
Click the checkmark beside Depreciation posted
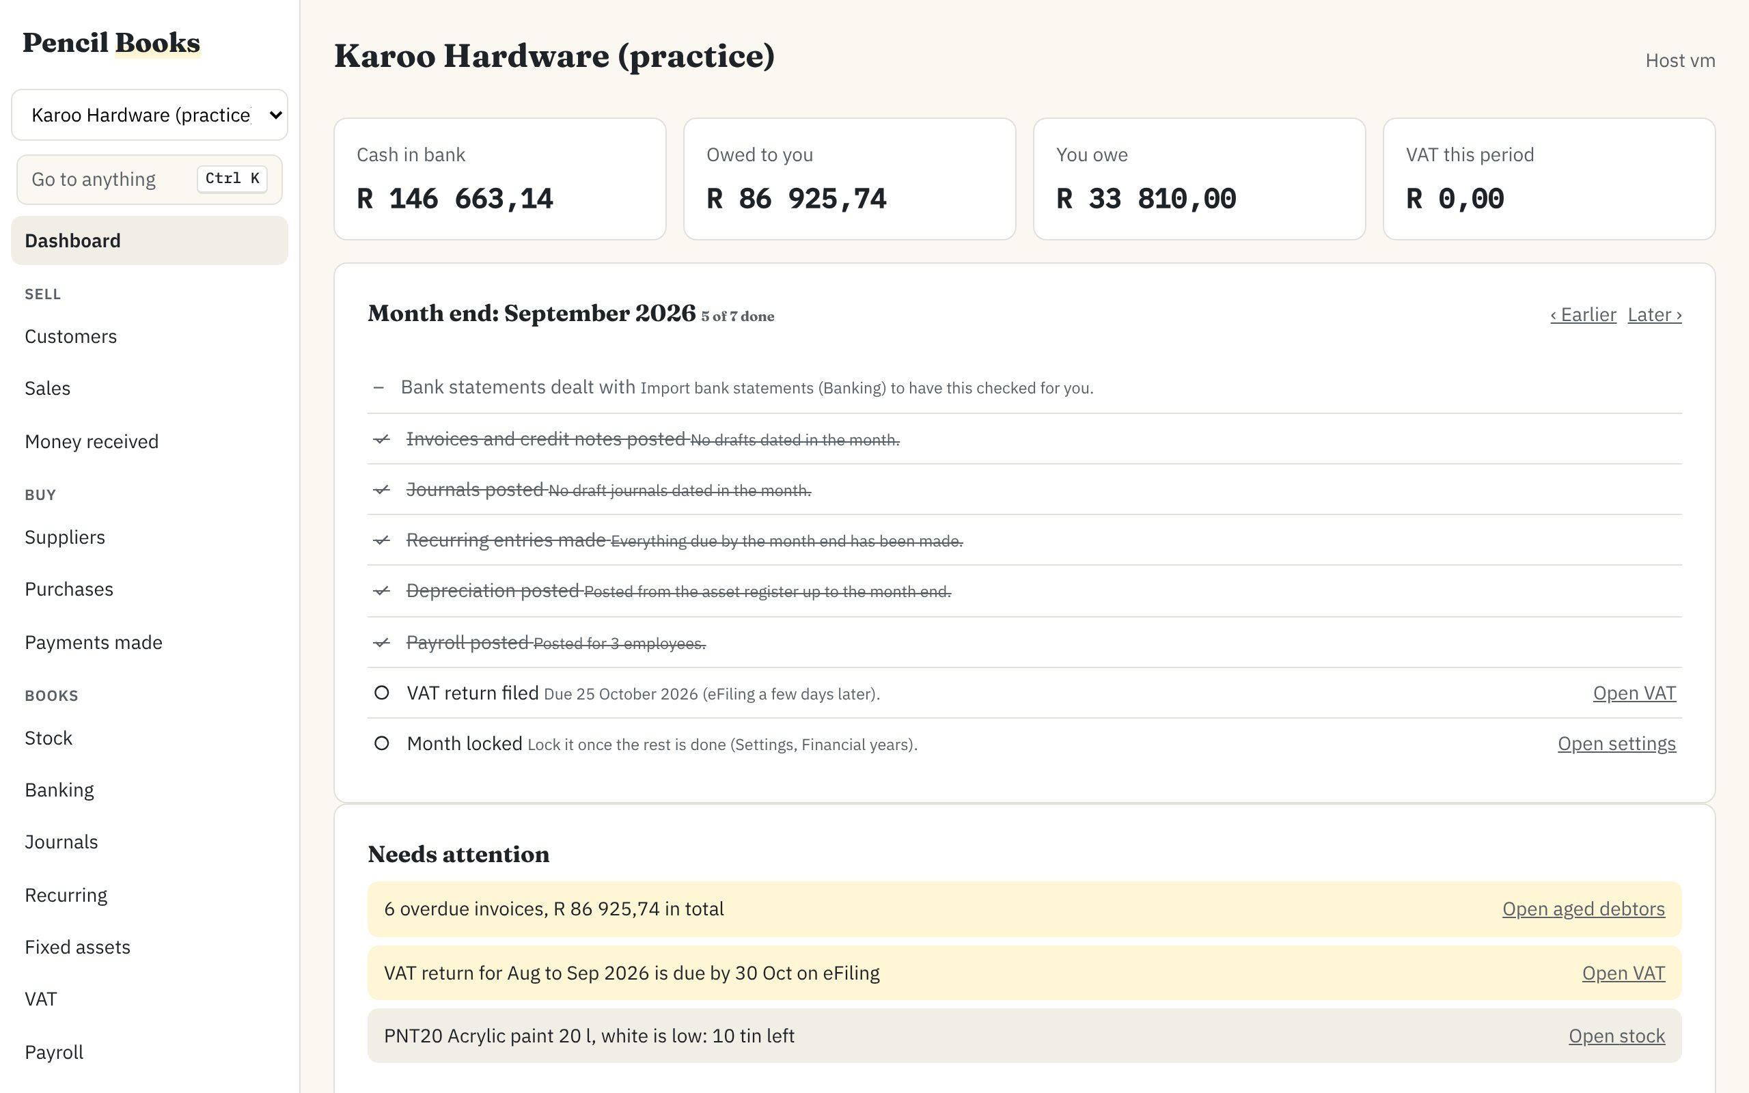(x=382, y=592)
